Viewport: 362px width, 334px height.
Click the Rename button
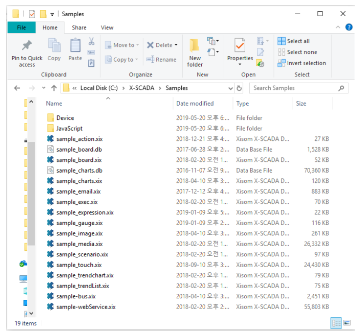coord(161,60)
